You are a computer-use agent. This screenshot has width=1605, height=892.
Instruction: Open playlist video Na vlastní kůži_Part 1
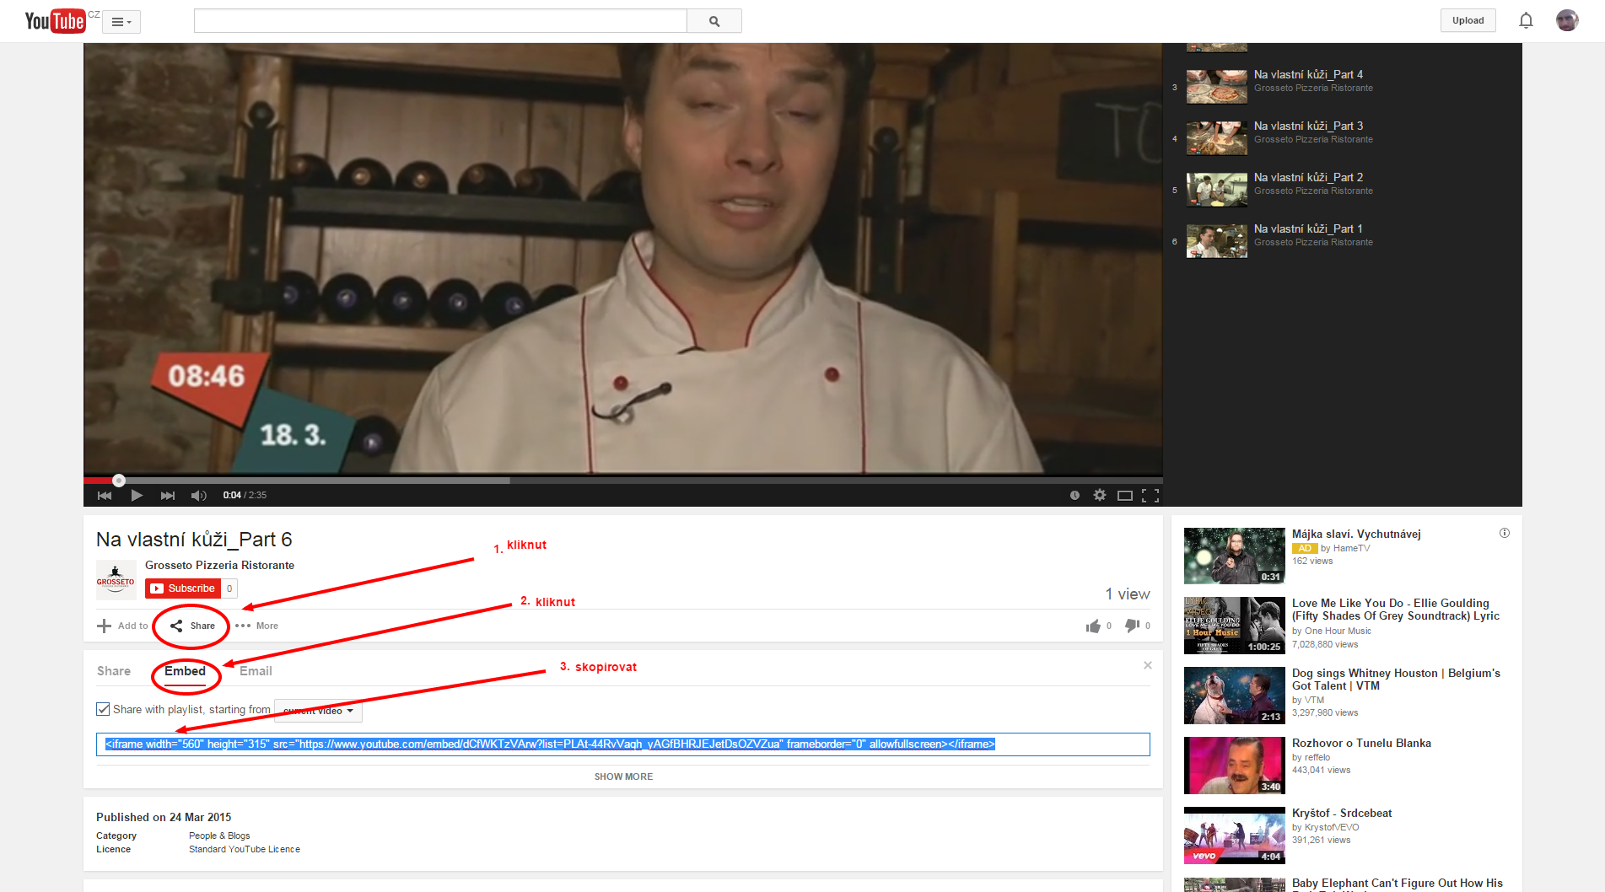click(x=1308, y=228)
